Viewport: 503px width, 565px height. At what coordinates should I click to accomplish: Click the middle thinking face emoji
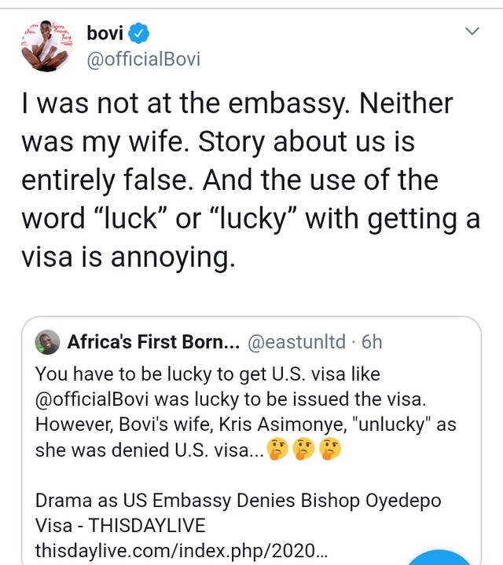click(x=306, y=451)
